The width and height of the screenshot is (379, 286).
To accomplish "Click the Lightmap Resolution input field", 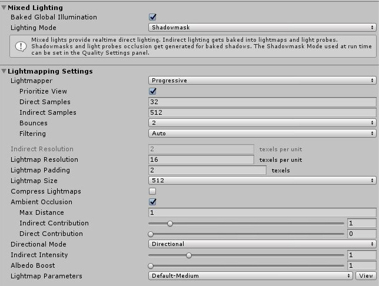I will click(201, 159).
